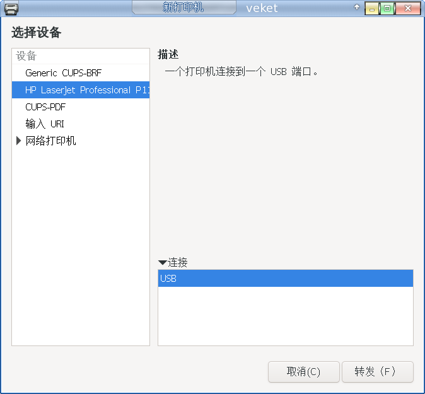This screenshot has width=425, height=394.
Task: Click the veket title label
Action: (x=262, y=8)
